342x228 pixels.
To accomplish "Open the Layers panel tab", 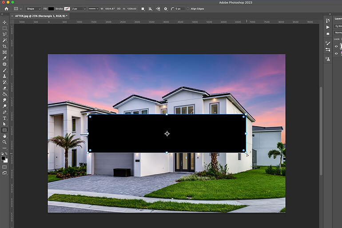I will click(x=338, y=19).
